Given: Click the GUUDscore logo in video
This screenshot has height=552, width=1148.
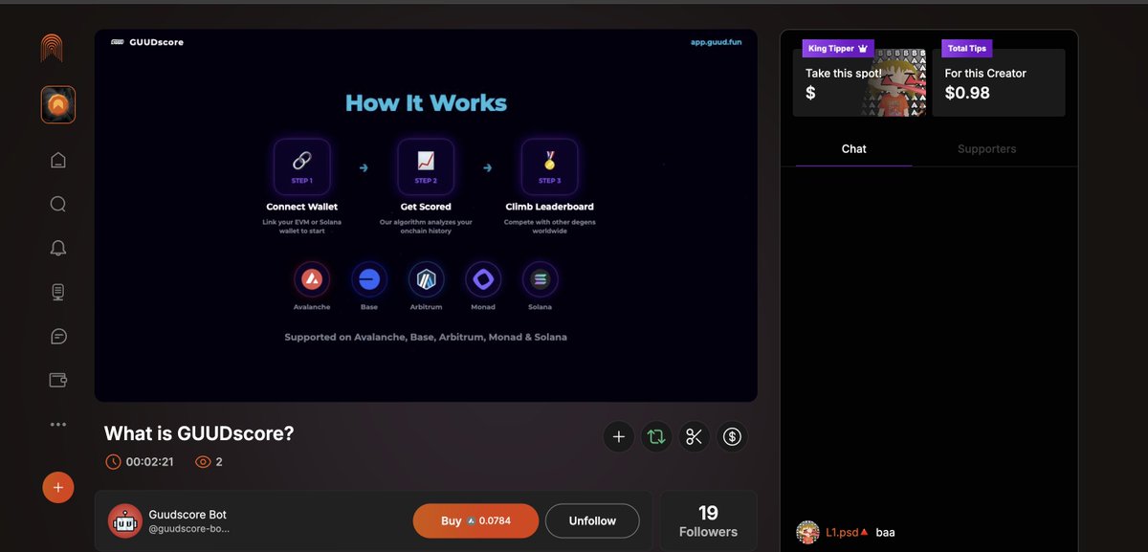Looking at the screenshot, I should (147, 42).
